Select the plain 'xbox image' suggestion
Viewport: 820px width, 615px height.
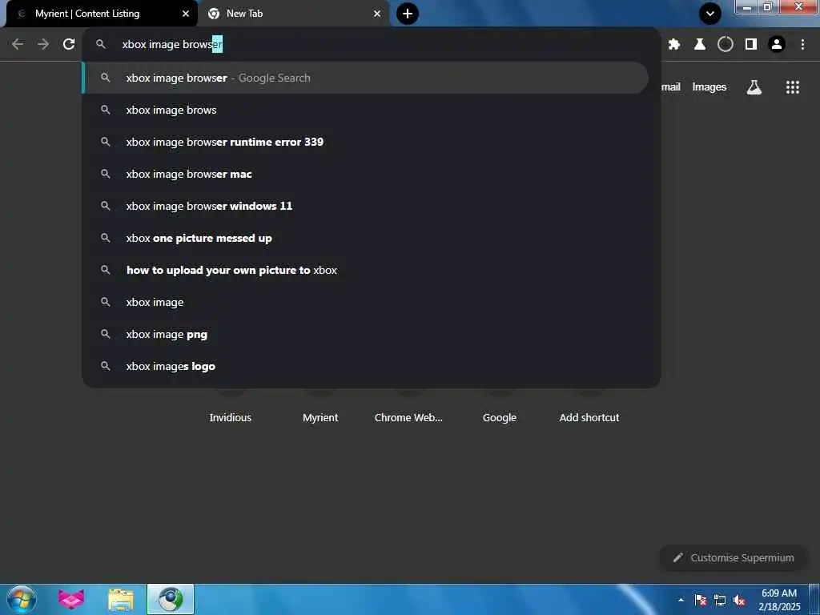(365, 302)
